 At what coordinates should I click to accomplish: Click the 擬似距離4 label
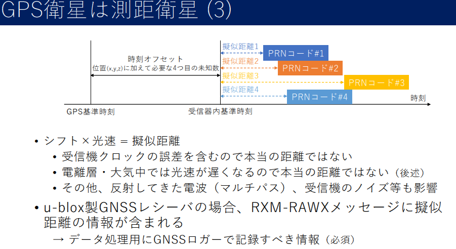pos(240,90)
